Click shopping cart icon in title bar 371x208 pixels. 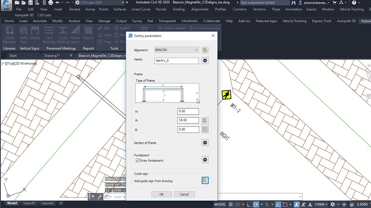click(x=335, y=3)
